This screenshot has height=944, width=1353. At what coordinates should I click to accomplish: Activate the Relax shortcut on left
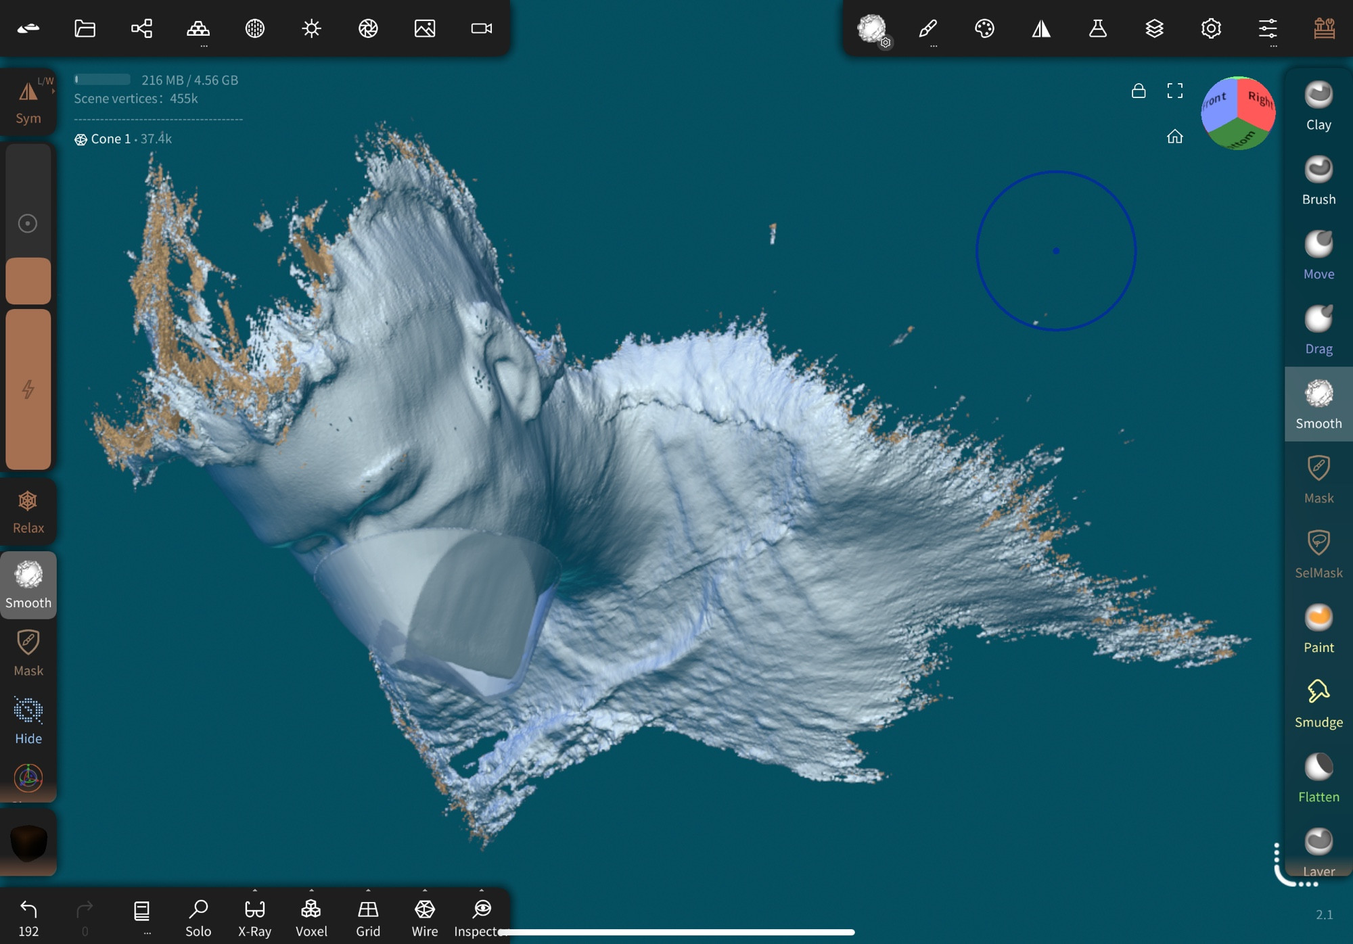[x=28, y=512]
